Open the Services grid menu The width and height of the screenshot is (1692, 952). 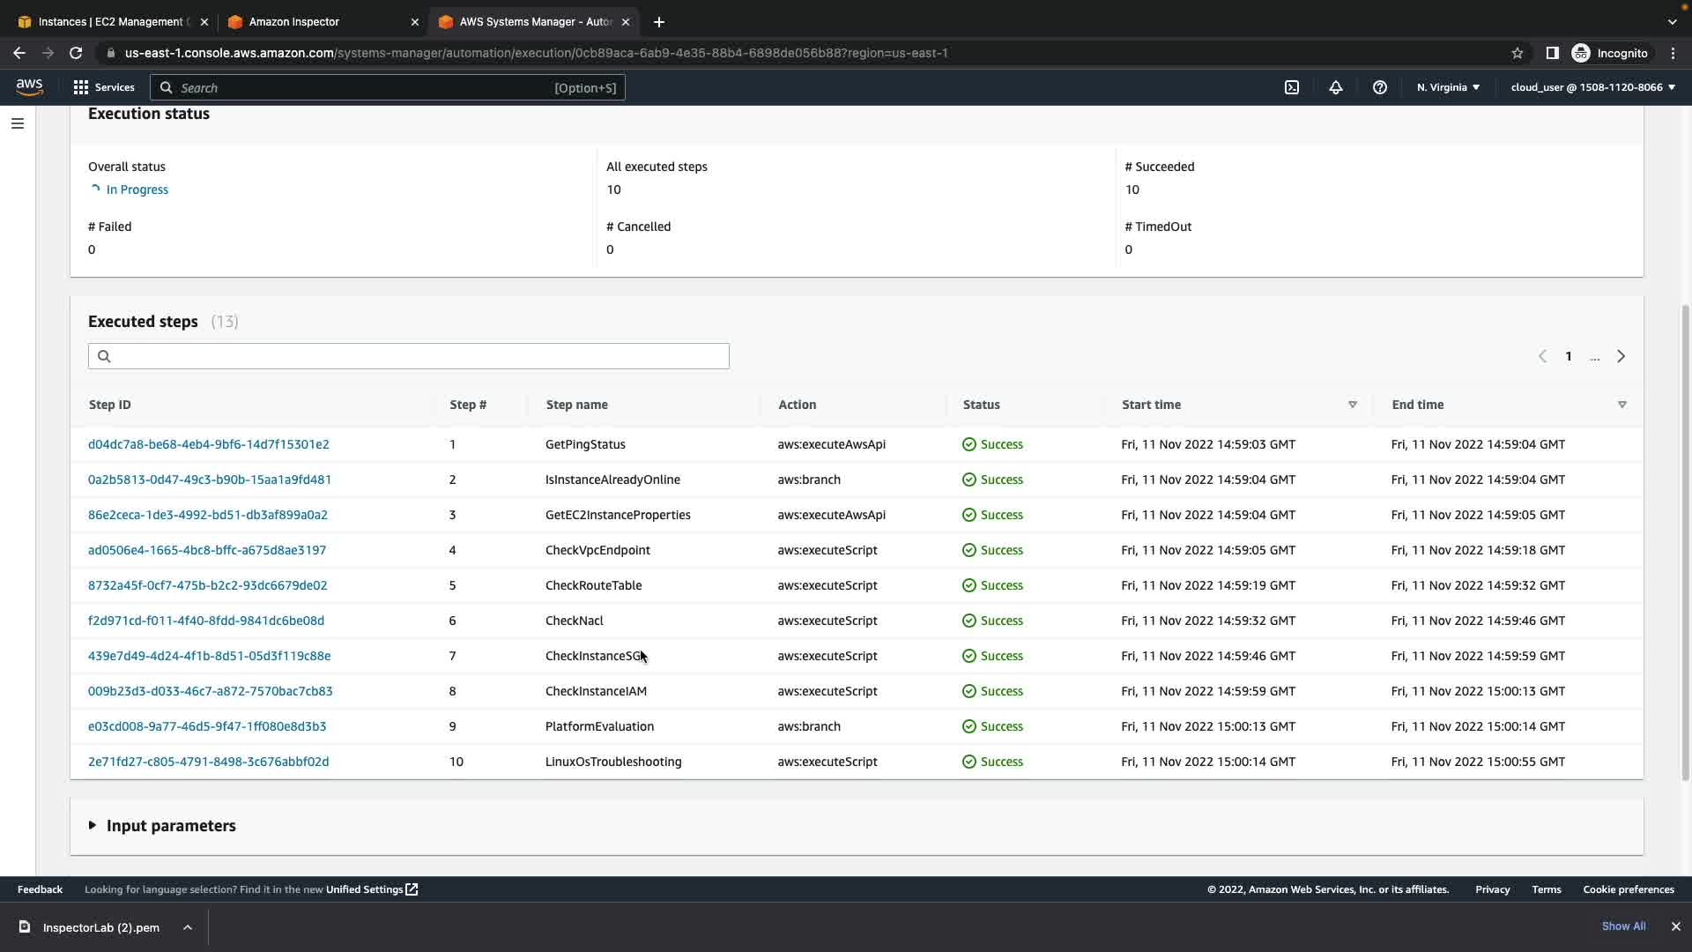104,87
